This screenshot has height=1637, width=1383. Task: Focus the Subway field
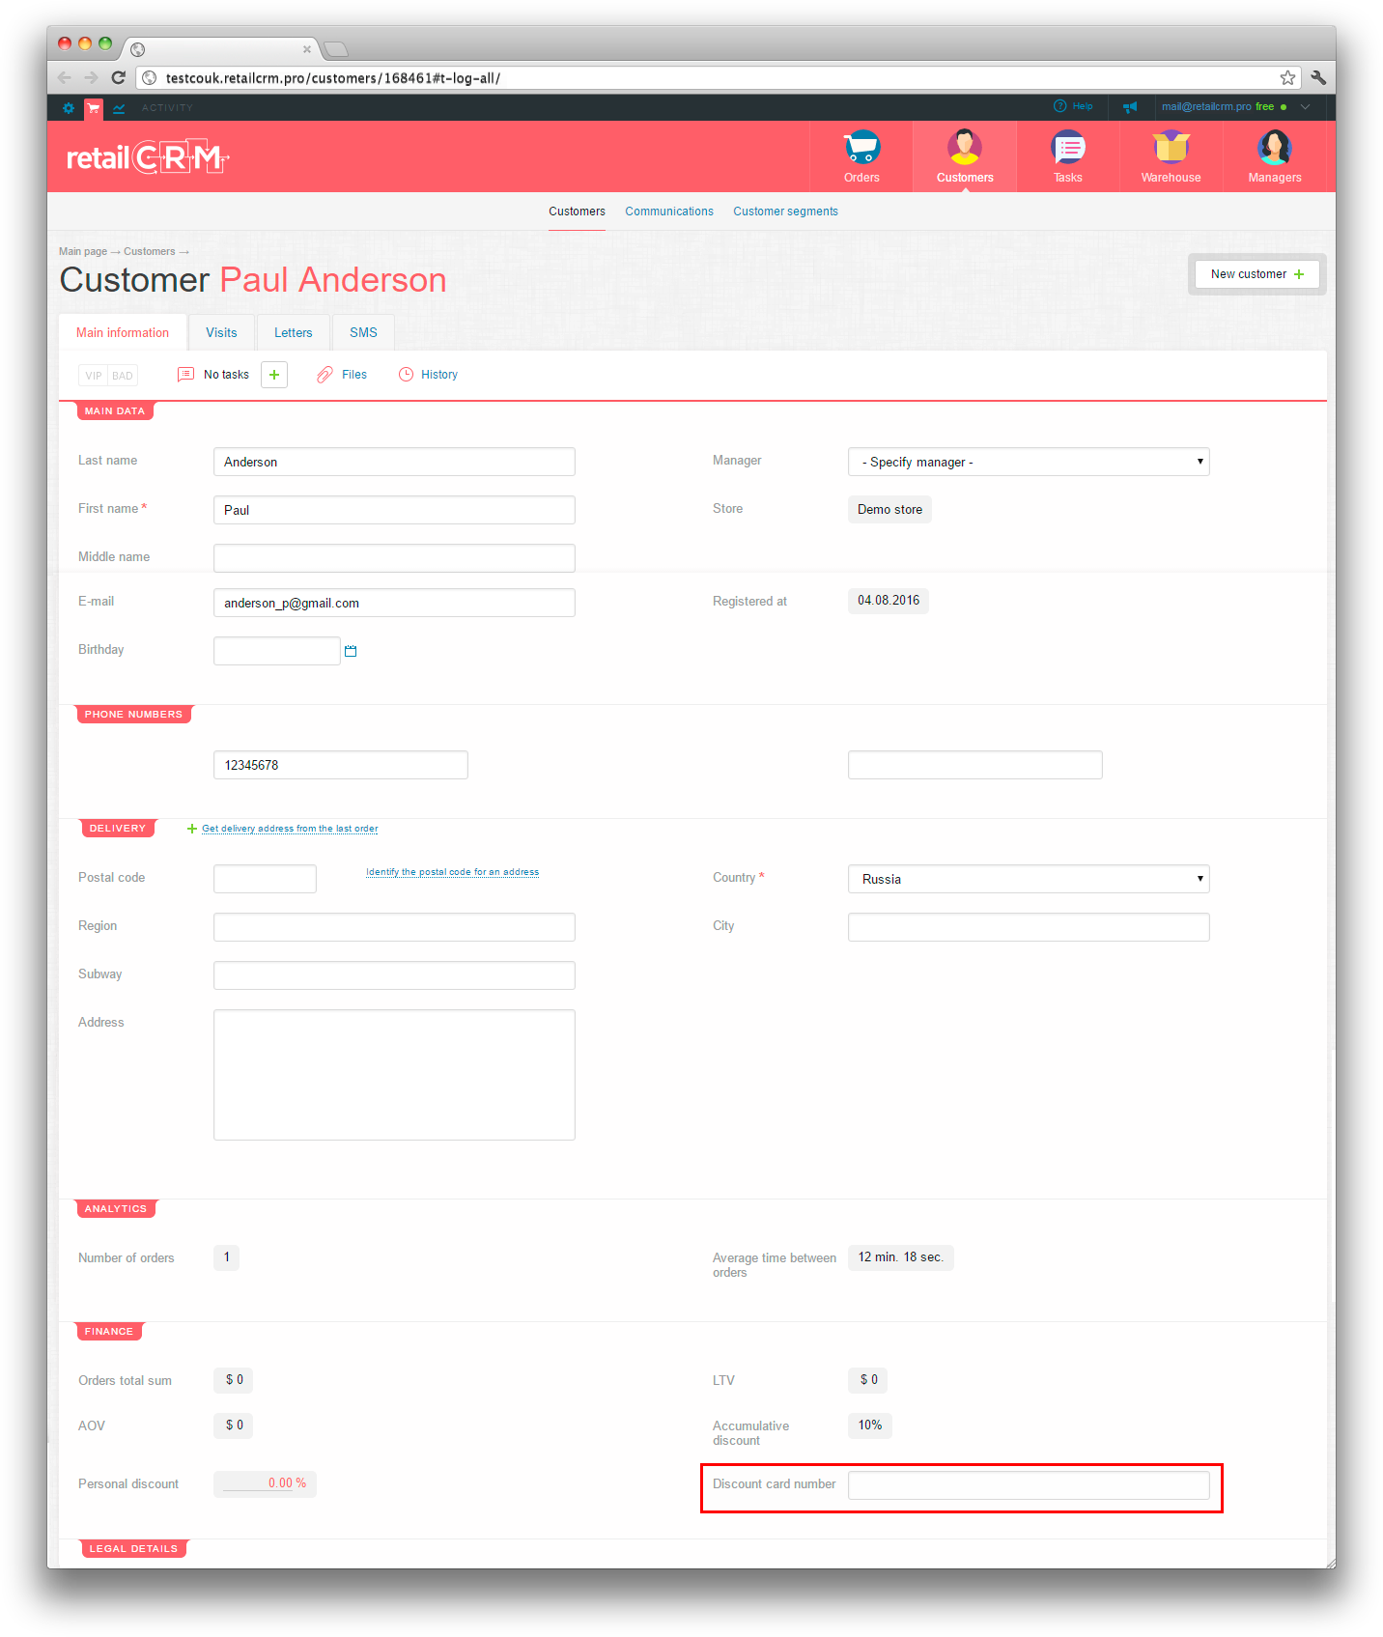[x=394, y=975]
